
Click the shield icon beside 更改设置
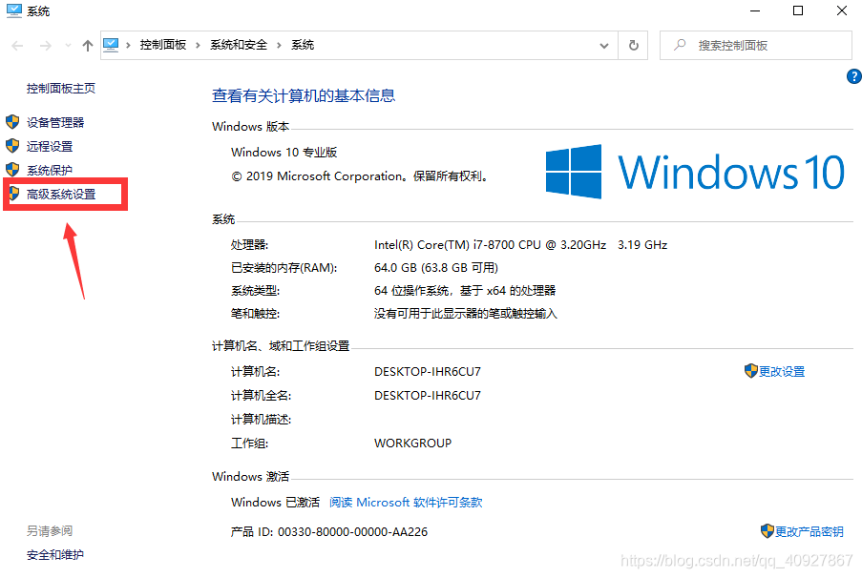point(751,371)
